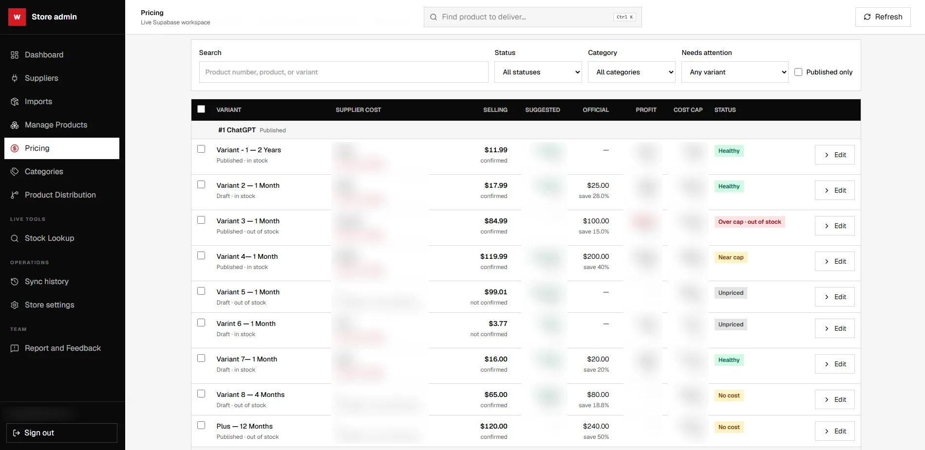Click the Report and Feedback message icon
The height and width of the screenshot is (450, 925).
click(15, 348)
